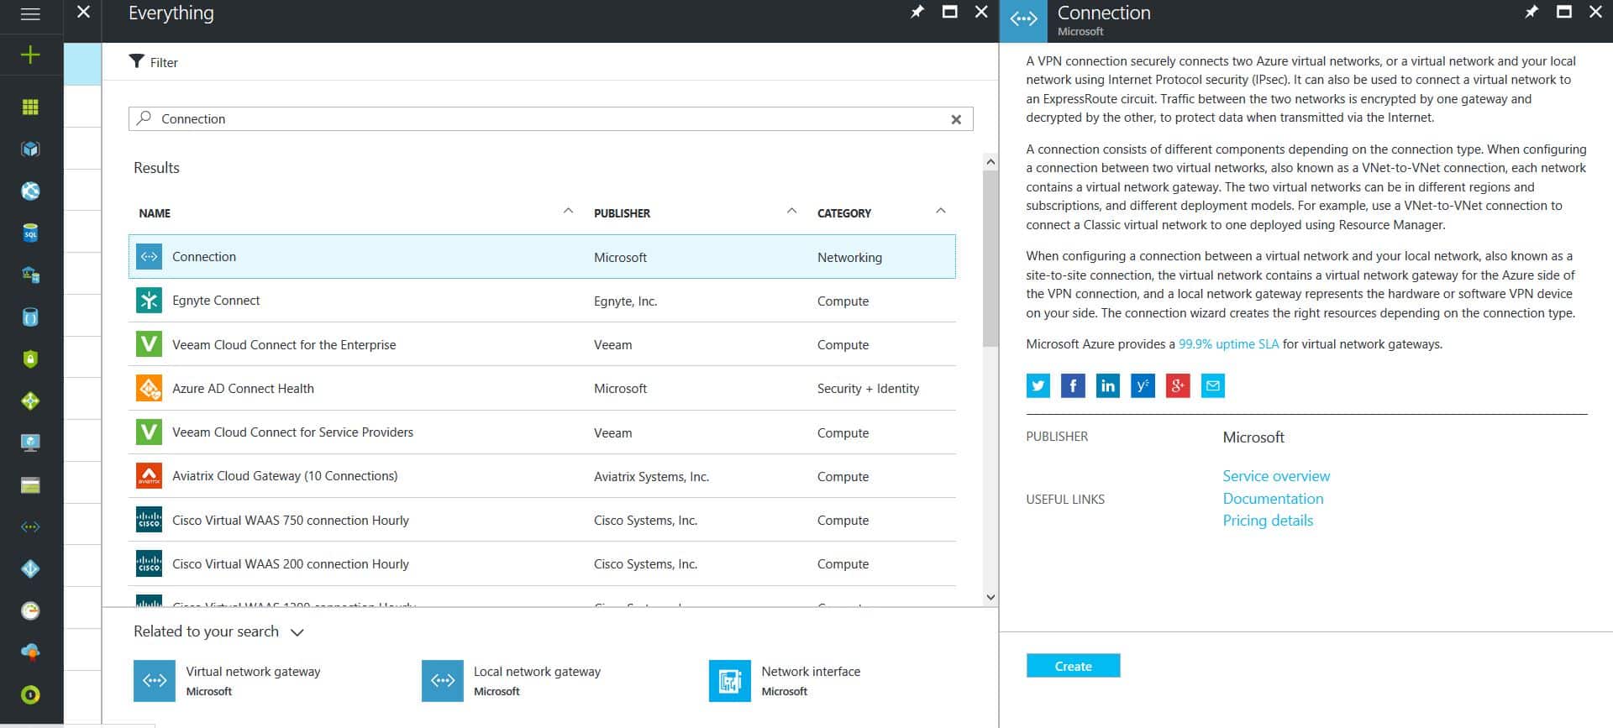The height and width of the screenshot is (728, 1613).
Task: Open the cloud with ribbon icon in sidebar
Action: tap(30, 652)
